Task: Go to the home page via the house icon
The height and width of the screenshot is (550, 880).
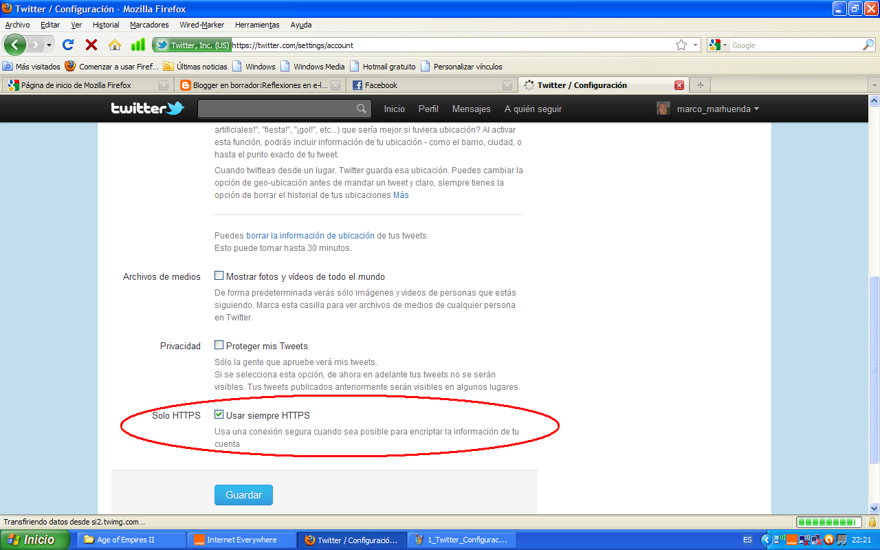Action: (x=114, y=45)
